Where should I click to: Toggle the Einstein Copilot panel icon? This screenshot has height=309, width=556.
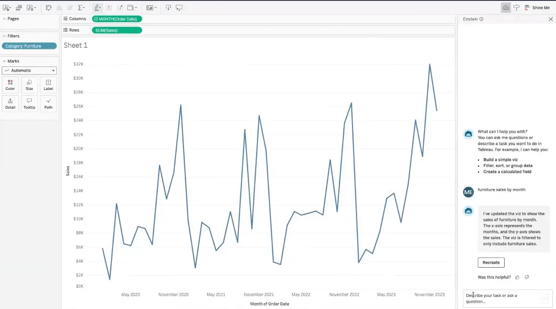[x=506, y=7]
